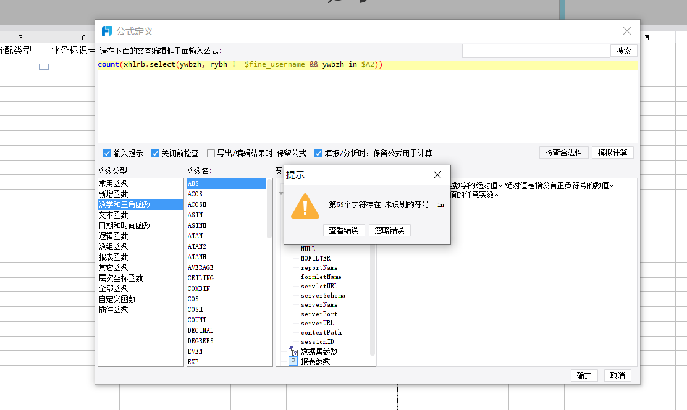Click the 忽略错误 button in the prompt
Image resolution: width=687 pixels, height=410 pixels.
pyautogui.click(x=389, y=230)
